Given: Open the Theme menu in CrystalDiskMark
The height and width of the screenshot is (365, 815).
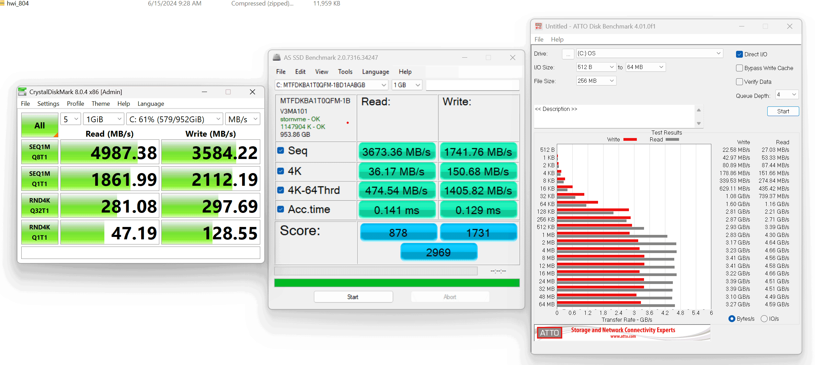Looking at the screenshot, I should 101,104.
